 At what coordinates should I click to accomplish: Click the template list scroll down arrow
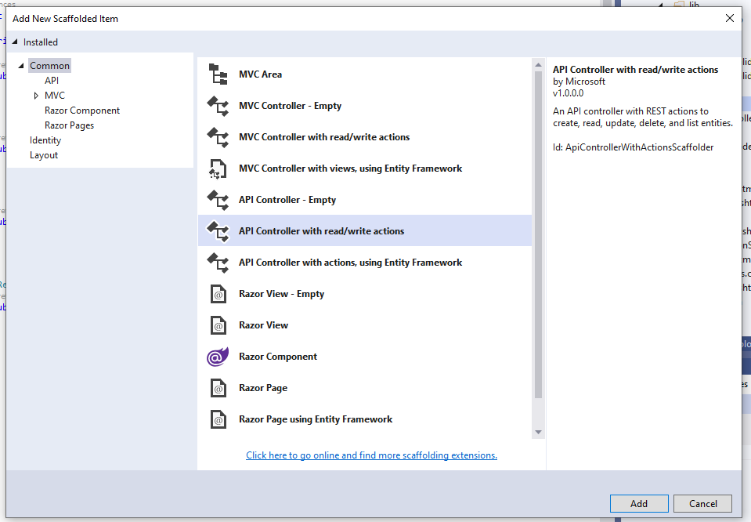(x=538, y=432)
